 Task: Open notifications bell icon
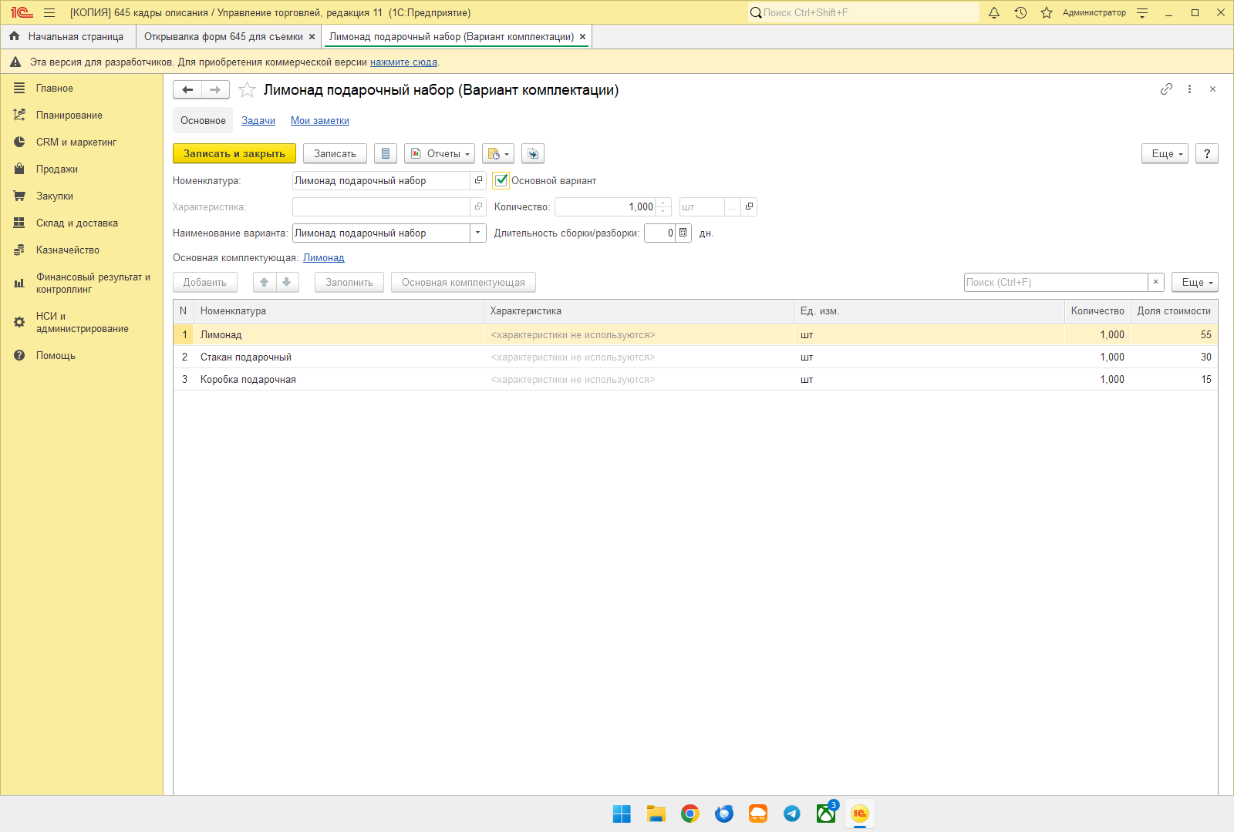click(994, 12)
